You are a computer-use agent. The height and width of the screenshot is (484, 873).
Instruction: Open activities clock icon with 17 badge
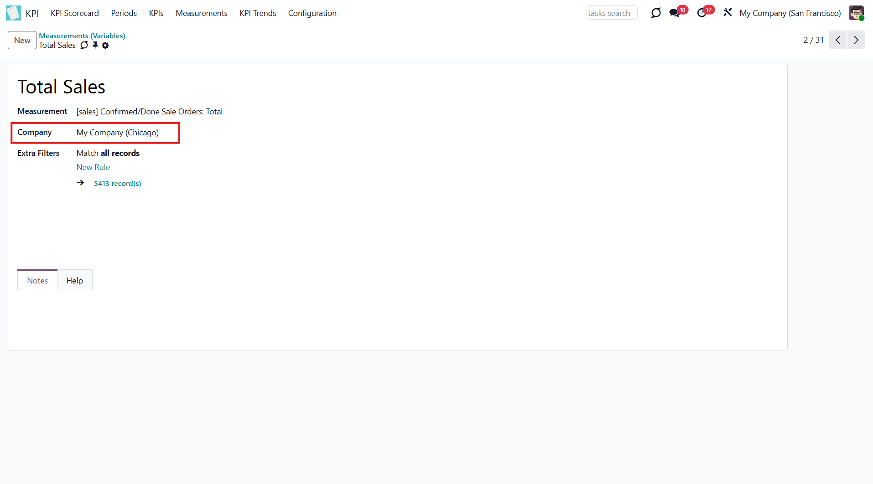(702, 13)
